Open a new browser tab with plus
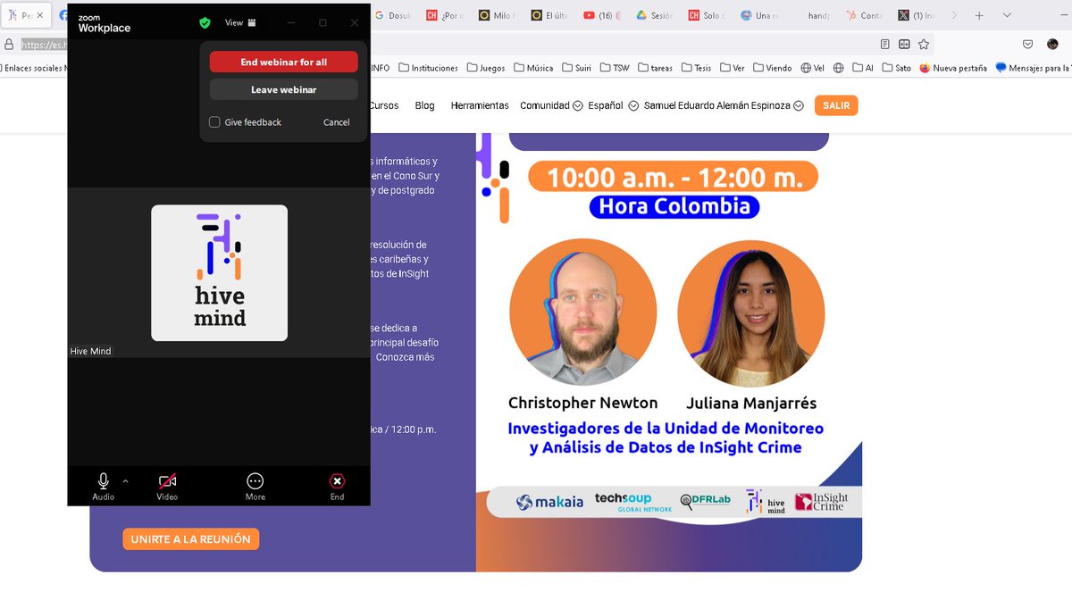 click(x=981, y=15)
